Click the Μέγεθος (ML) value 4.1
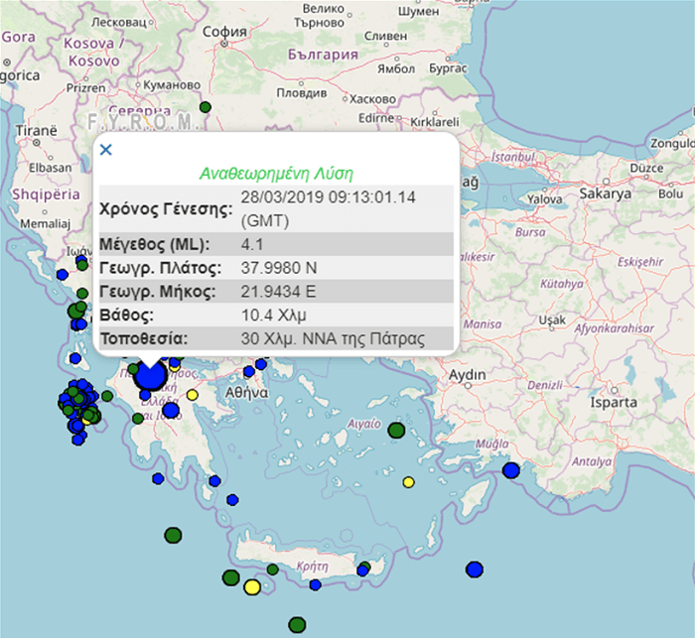 coord(252,244)
